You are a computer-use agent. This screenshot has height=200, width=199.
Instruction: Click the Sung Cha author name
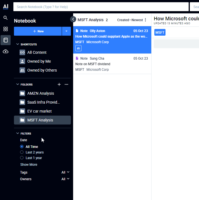pos(97,58)
